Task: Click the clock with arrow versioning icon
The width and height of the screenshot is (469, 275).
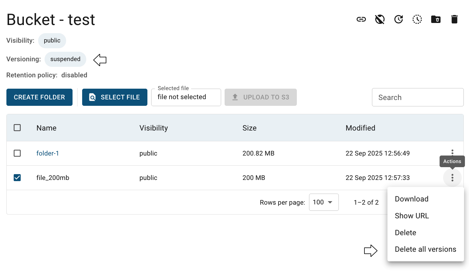Action: point(399,19)
